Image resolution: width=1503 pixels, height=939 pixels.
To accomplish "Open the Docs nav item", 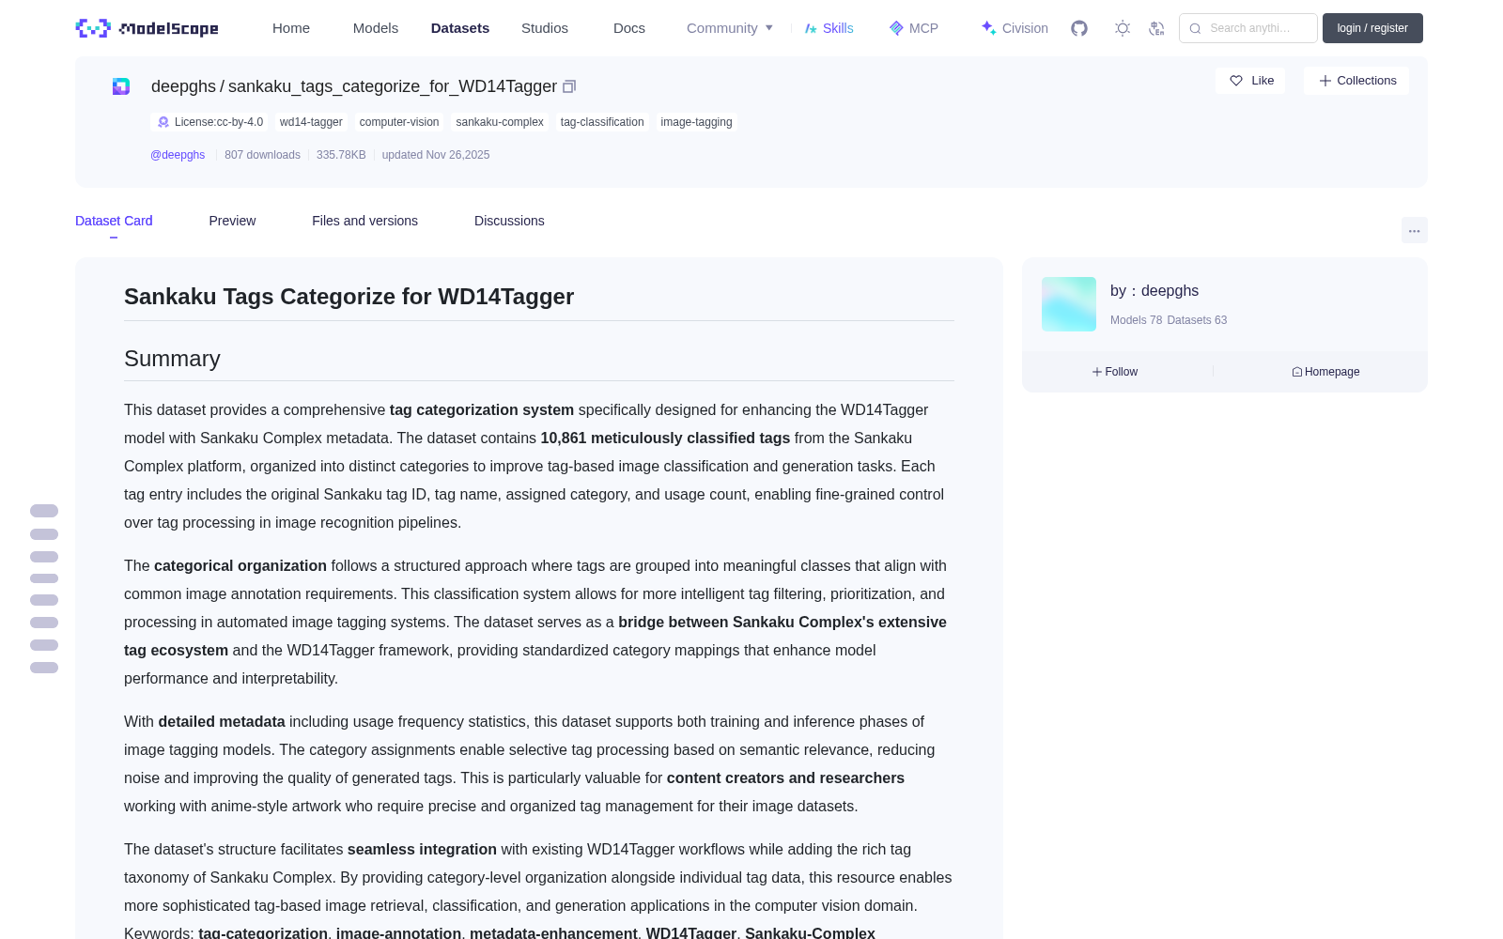I will 629,28.
